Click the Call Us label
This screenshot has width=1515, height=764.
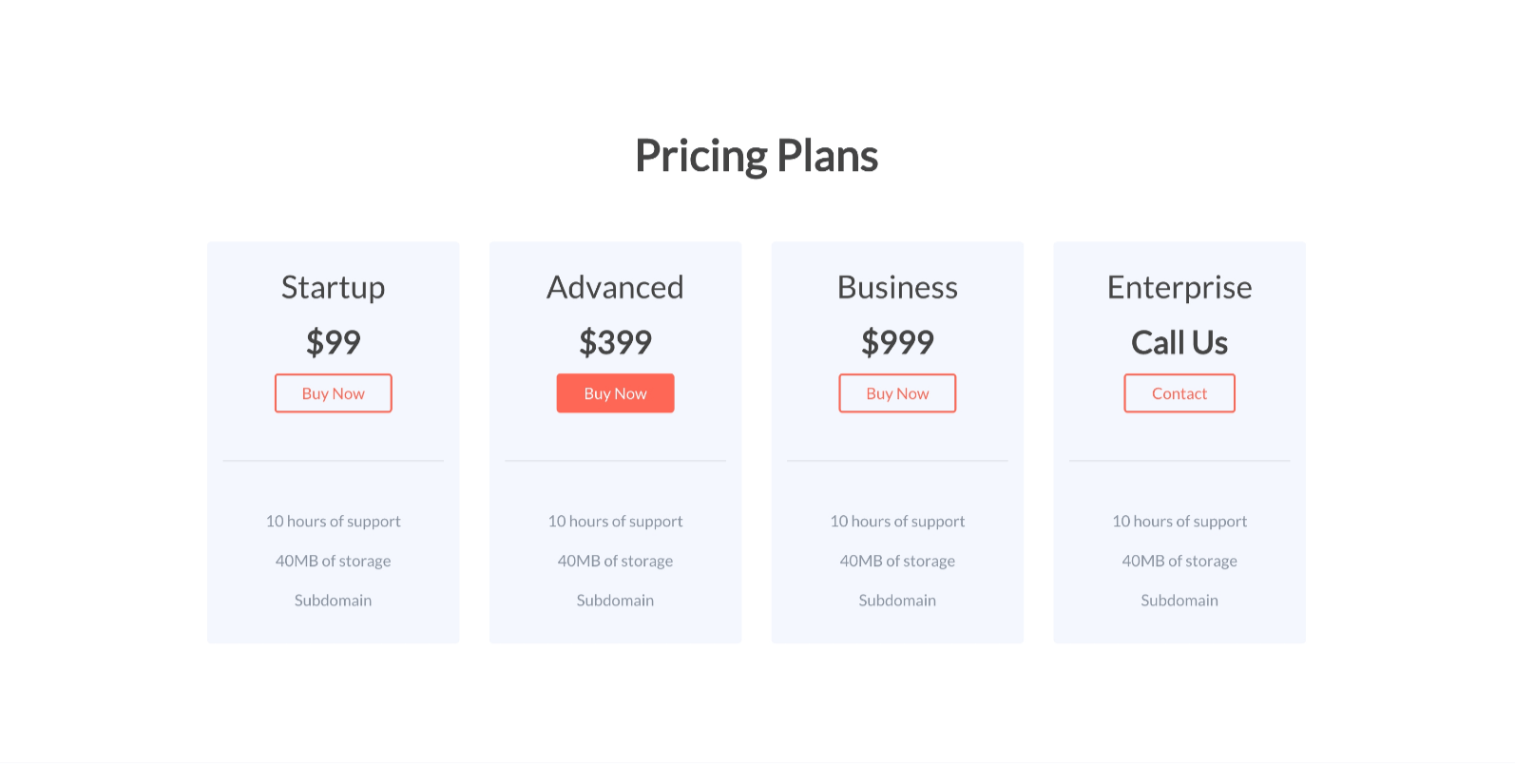(x=1179, y=342)
